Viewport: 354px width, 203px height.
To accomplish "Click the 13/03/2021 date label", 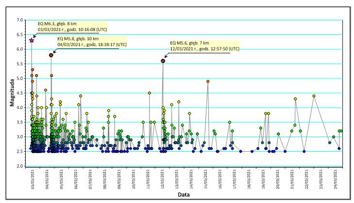I will 177,179.
